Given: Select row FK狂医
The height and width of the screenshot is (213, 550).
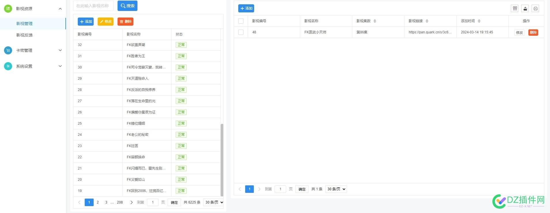Looking at the screenshot, I should point(147,146).
